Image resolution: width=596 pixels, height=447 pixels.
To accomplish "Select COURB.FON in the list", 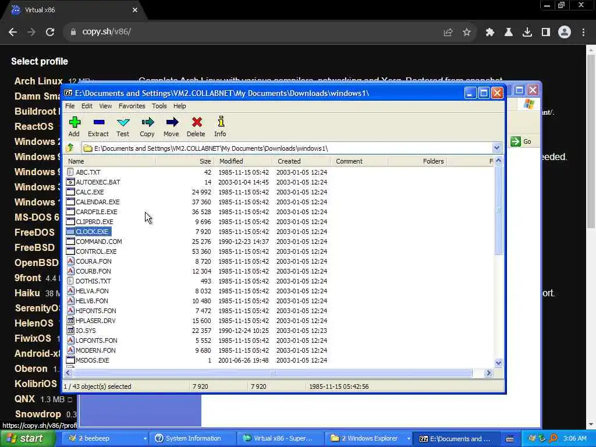I will point(93,271).
